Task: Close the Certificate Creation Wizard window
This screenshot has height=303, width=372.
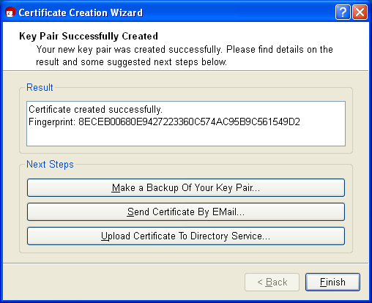Action: 360,12
